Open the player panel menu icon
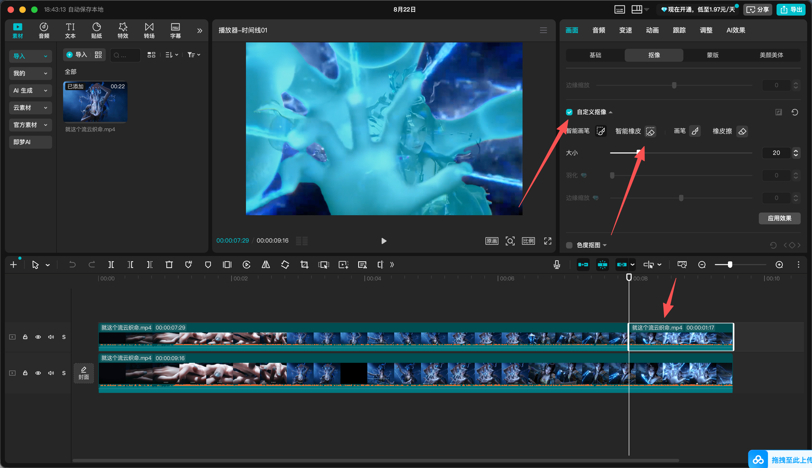Screen dimensions: 812x468 point(543,30)
